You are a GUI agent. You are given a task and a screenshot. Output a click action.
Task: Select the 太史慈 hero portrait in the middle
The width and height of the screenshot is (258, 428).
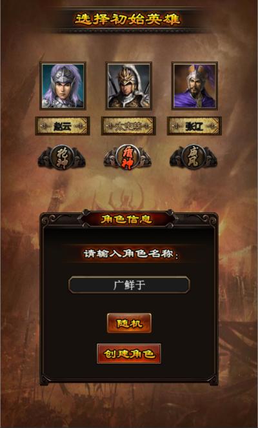(129, 86)
